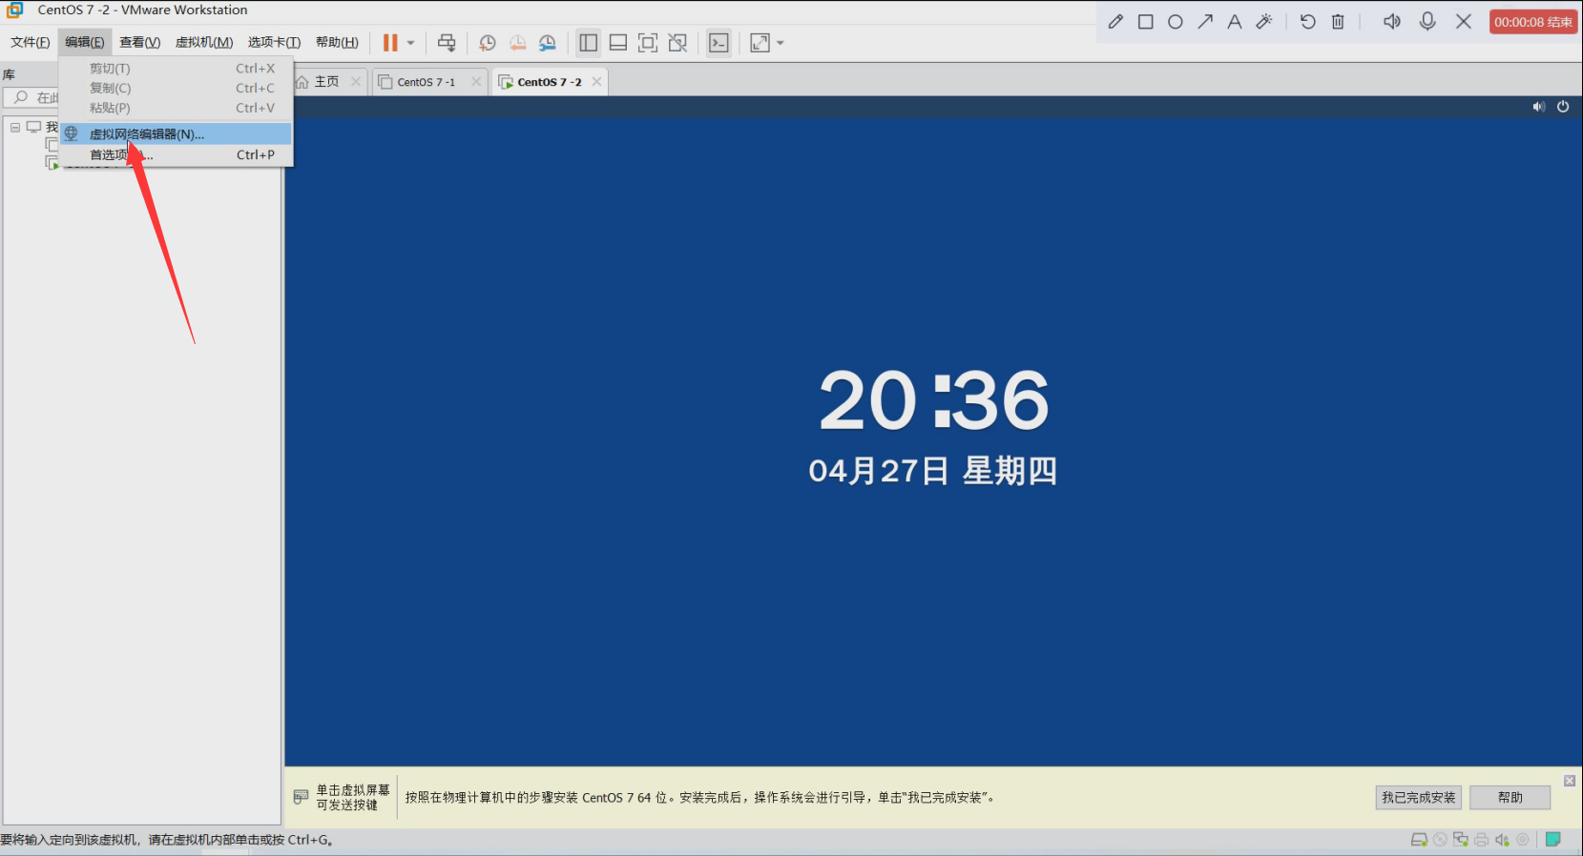1583x856 pixels.
Task: Click the stretch guest display icon
Action: point(760,43)
